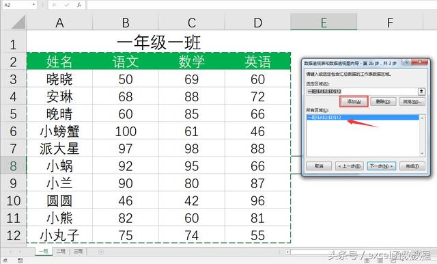This screenshot has width=437, height=264.
Task: Click the Name Box showing A2
Action: click(16, 5)
